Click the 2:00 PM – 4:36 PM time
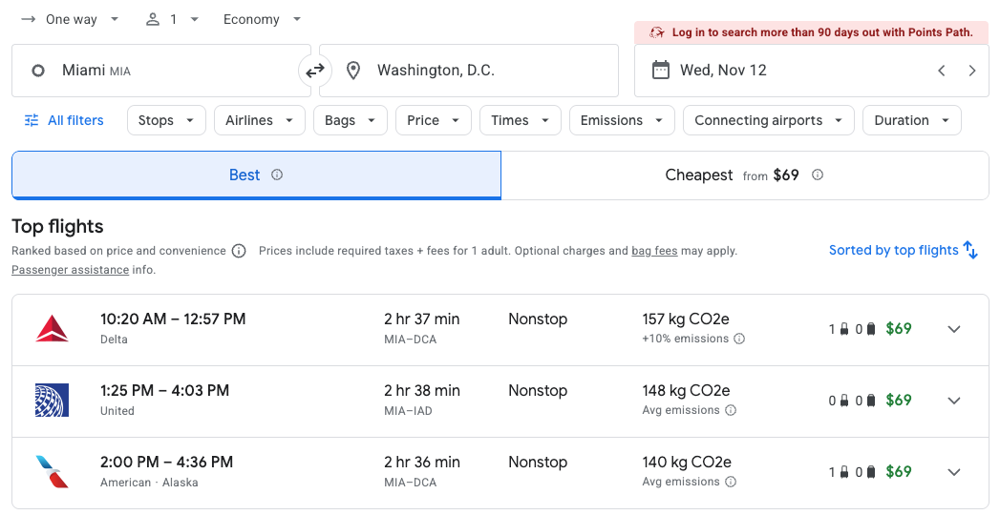1000x515 pixels. pos(166,462)
